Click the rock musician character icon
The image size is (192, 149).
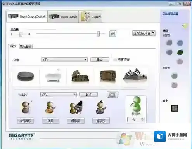click(101, 107)
